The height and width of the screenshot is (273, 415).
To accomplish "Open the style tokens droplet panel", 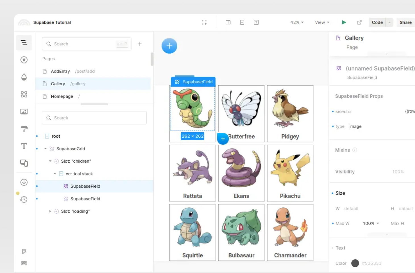I will pos(24,77).
